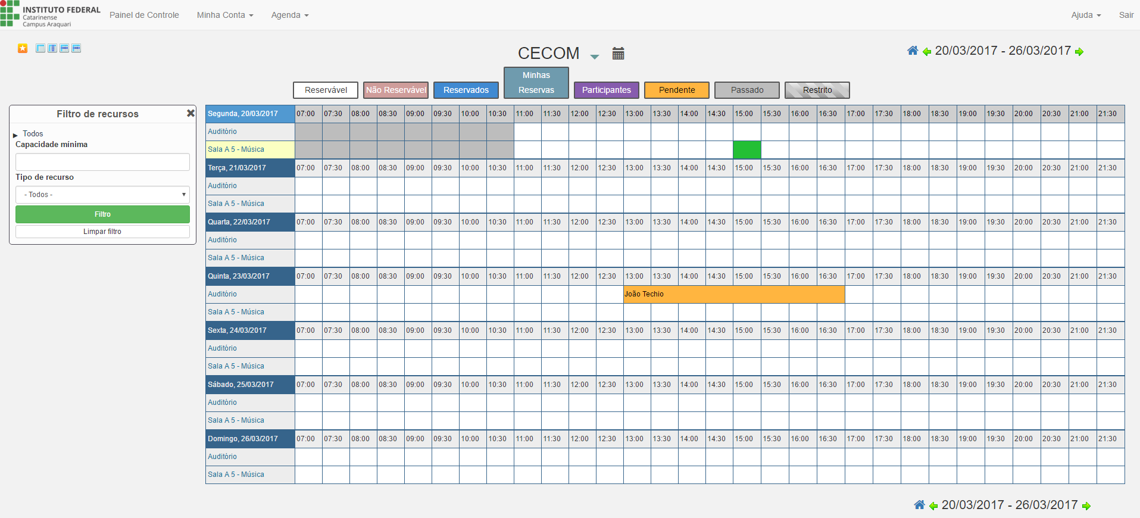Open the Tipo de recurso dropdown

pyautogui.click(x=102, y=195)
